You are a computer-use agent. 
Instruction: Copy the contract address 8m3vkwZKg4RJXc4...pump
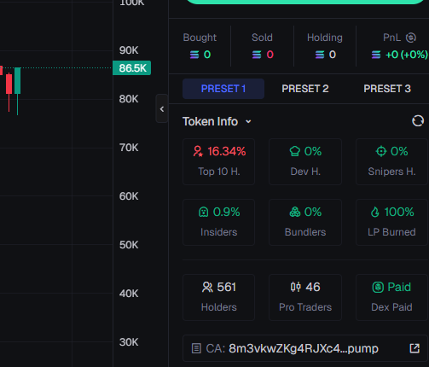(x=304, y=348)
